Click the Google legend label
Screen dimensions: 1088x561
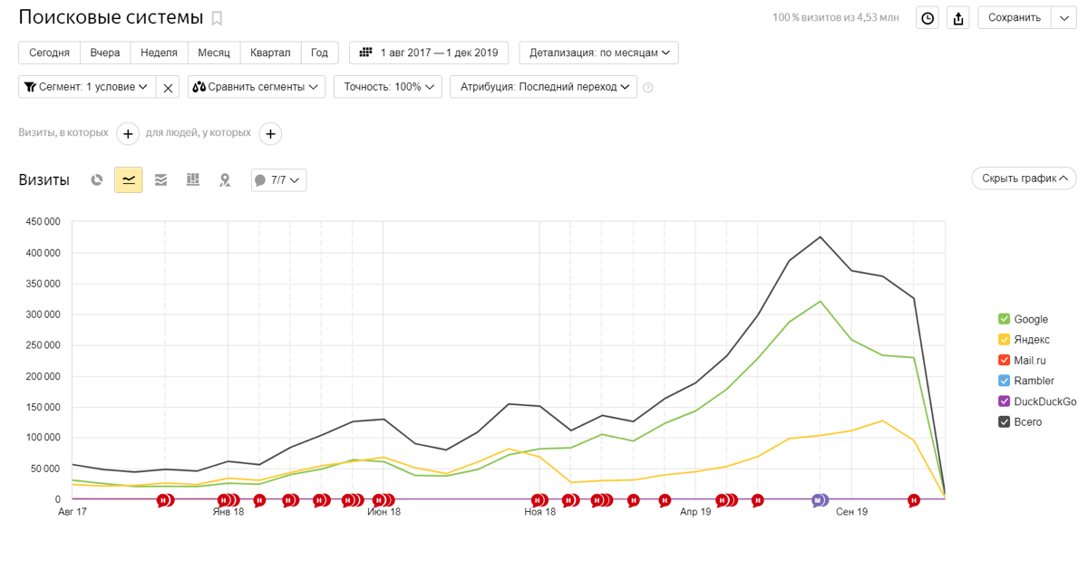tap(1031, 319)
